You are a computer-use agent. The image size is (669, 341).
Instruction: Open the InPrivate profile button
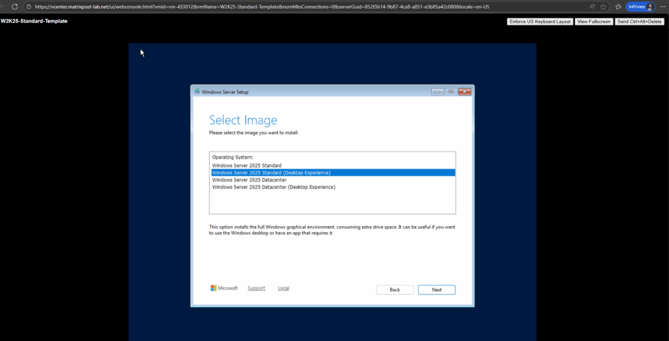[x=640, y=7]
